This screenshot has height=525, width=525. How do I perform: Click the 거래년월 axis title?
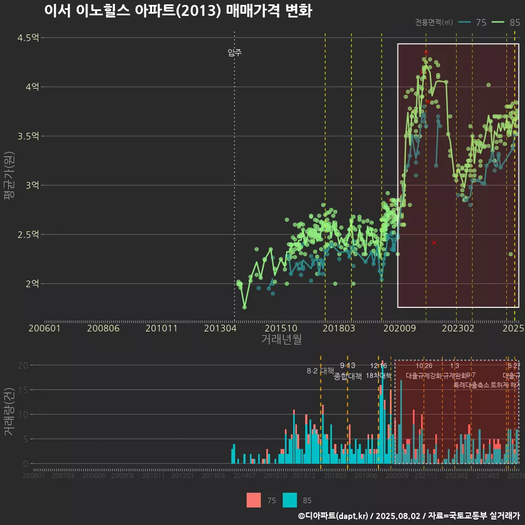coord(281,339)
